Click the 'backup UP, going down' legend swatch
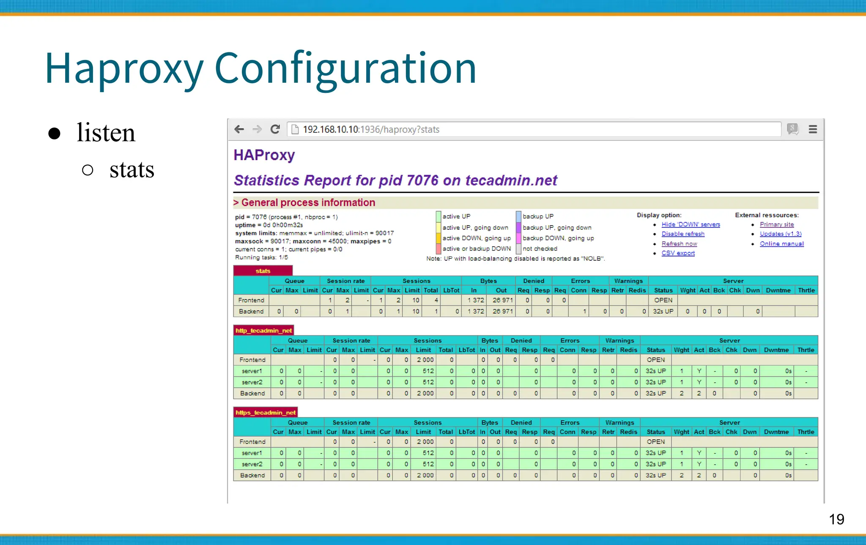This screenshot has height=545, width=866. pyautogui.click(x=518, y=227)
